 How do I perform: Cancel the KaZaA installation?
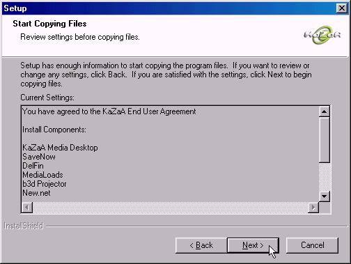[x=312, y=245]
